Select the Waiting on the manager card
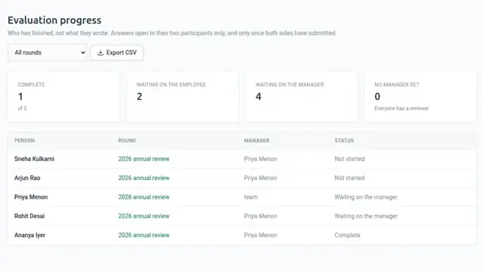This screenshot has height=271, width=483. tap(302, 97)
